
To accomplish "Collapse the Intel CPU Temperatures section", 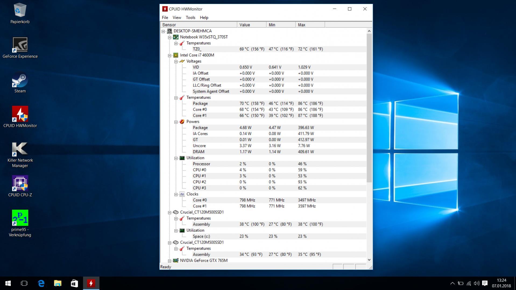I will coord(176,98).
